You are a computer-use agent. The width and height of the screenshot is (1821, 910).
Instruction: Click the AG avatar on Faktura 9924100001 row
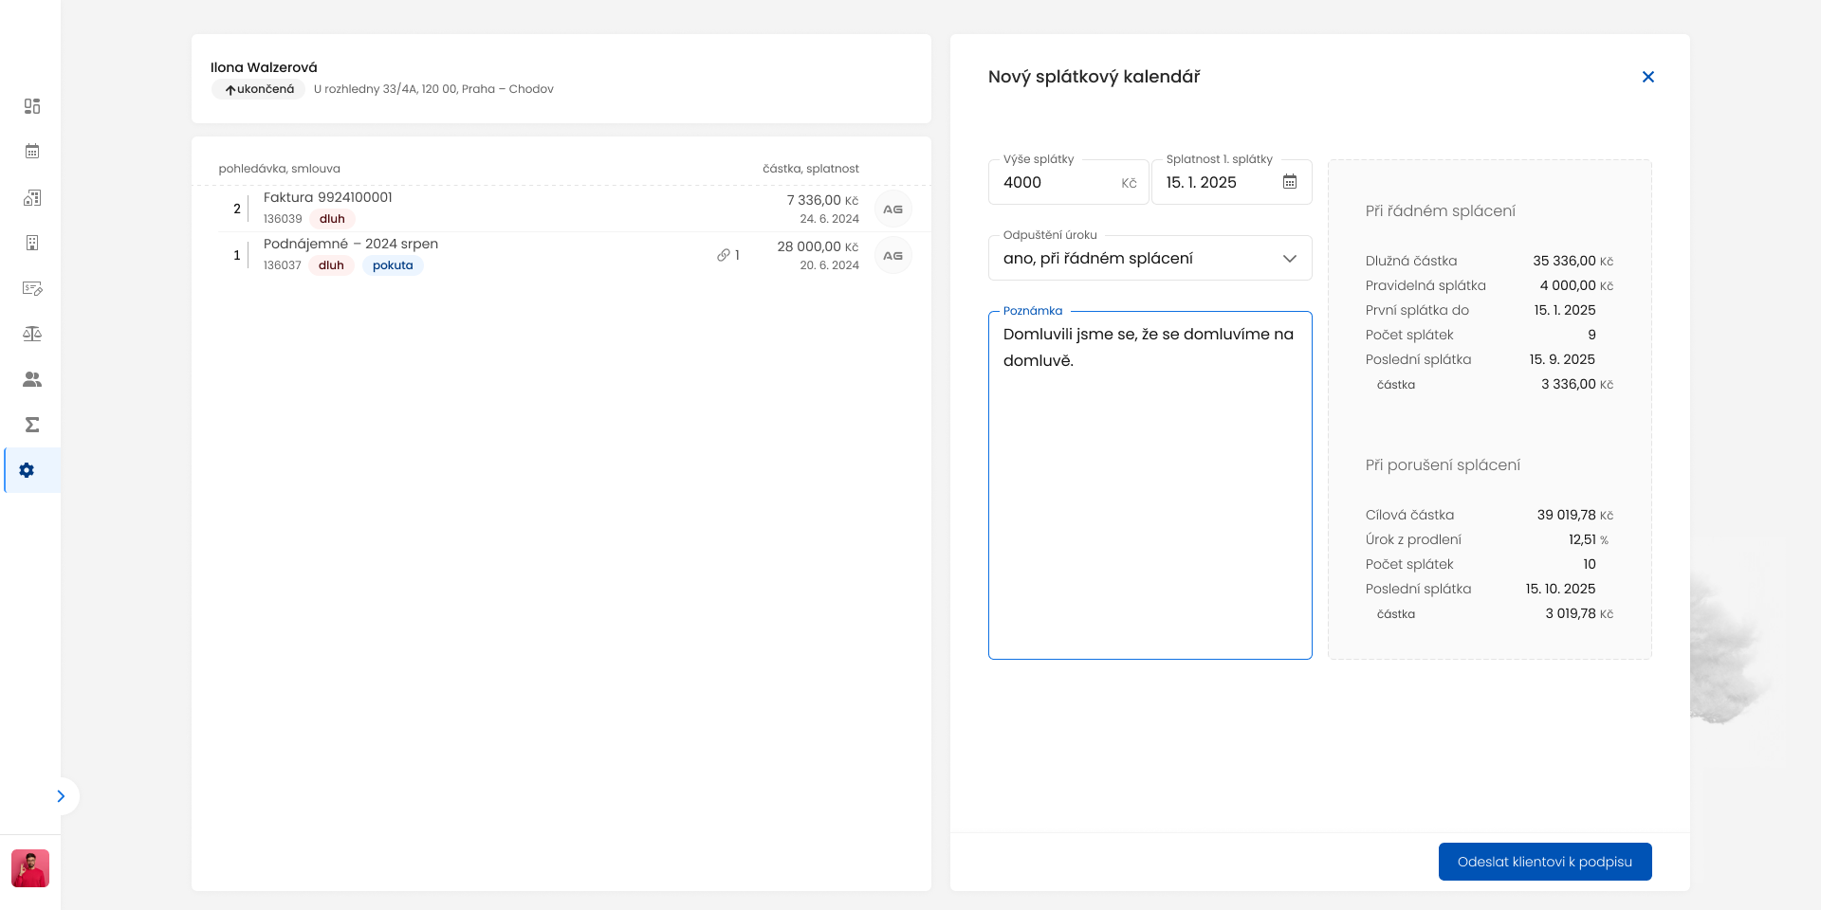tap(892, 209)
